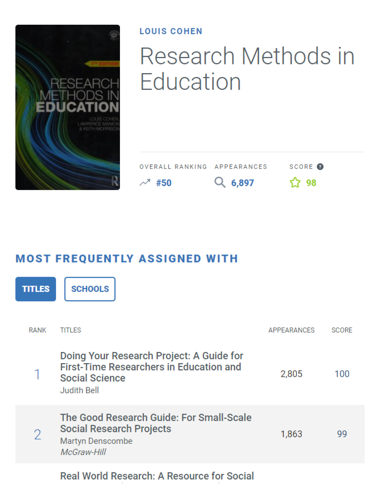Click the Judith Bell author name
The width and height of the screenshot is (378, 492).
point(79,390)
